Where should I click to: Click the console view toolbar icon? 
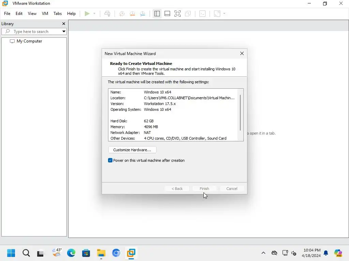tap(202, 14)
